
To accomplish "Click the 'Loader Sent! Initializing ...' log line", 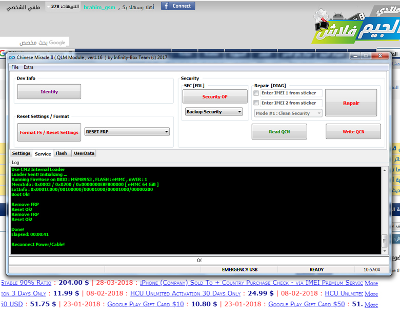I will coord(39,174).
